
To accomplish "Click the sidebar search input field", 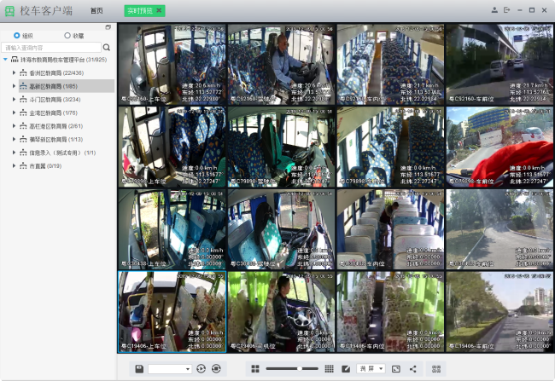I will pos(51,48).
